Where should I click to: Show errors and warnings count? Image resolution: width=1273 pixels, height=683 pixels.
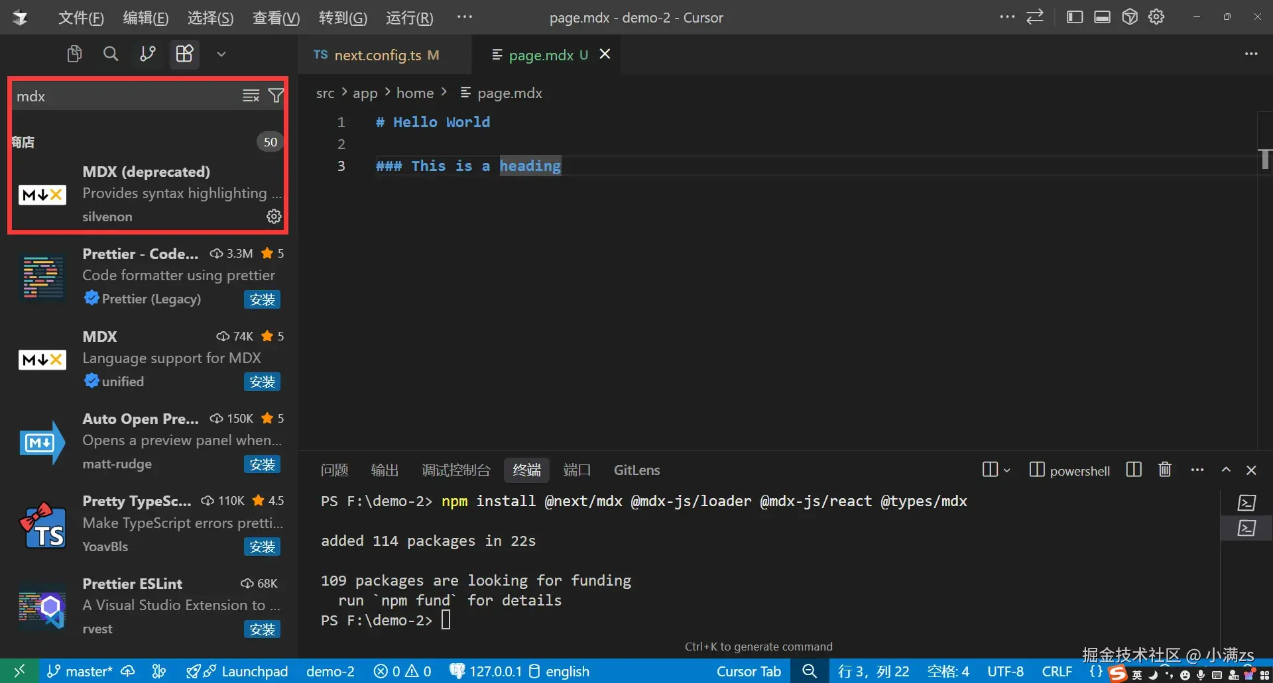(402, 672)
